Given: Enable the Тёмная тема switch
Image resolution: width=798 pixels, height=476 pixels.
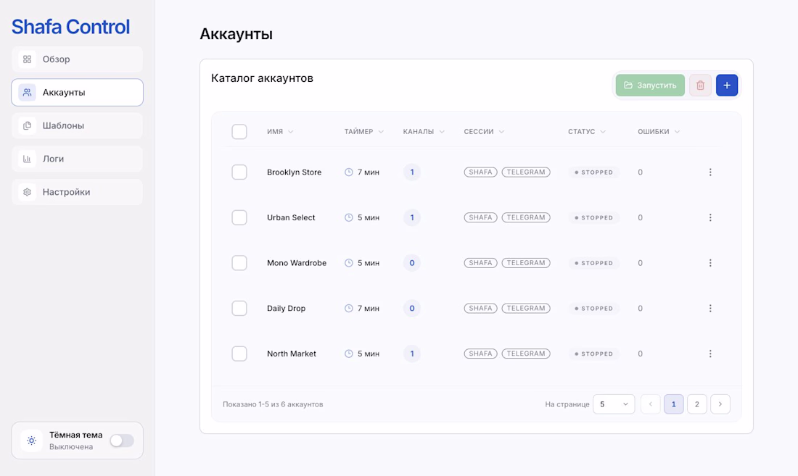Looking at the screenshot, I should [122, 440].
